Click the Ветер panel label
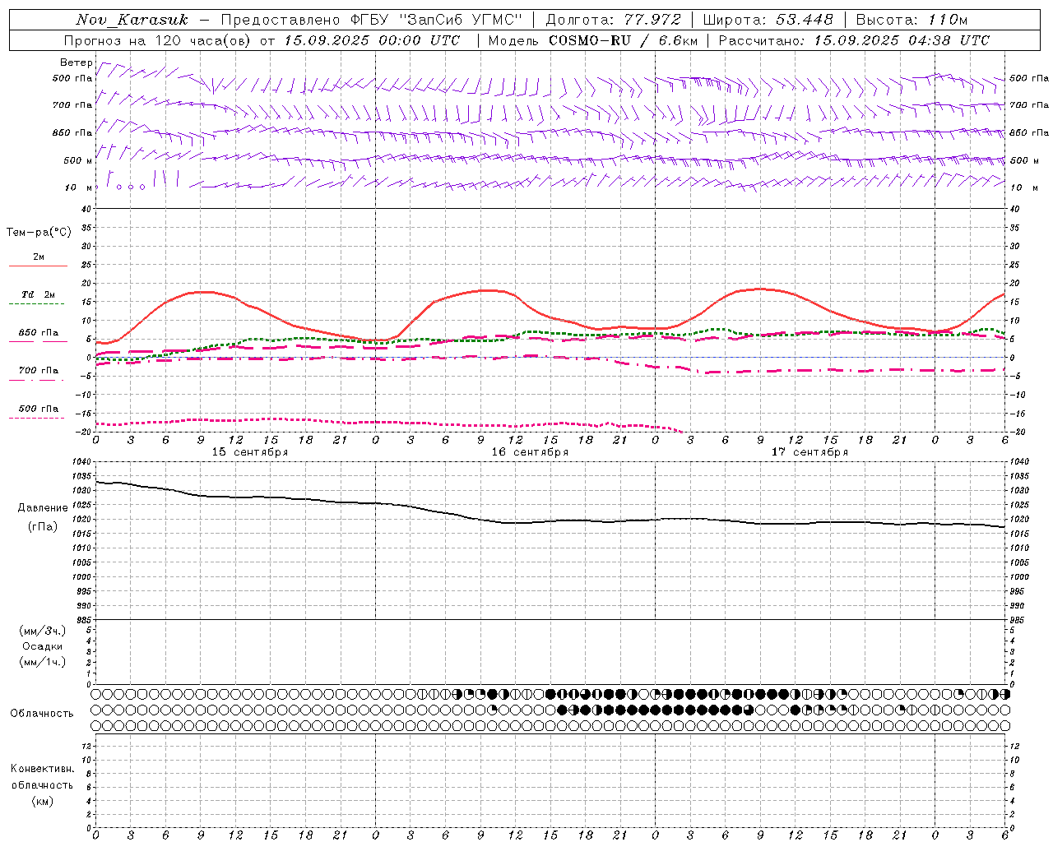The height and width of the screenshot is (842, 1053). coord(76,62)
